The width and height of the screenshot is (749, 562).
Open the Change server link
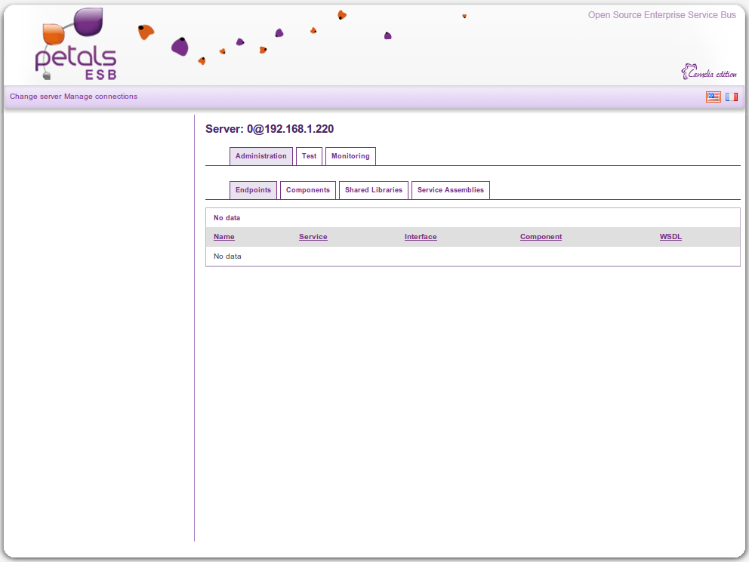point(35,97)
